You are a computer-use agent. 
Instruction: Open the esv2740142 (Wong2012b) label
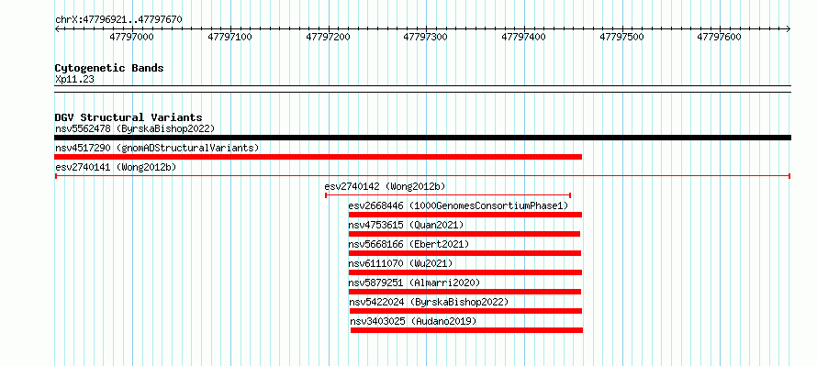point(385,186)
